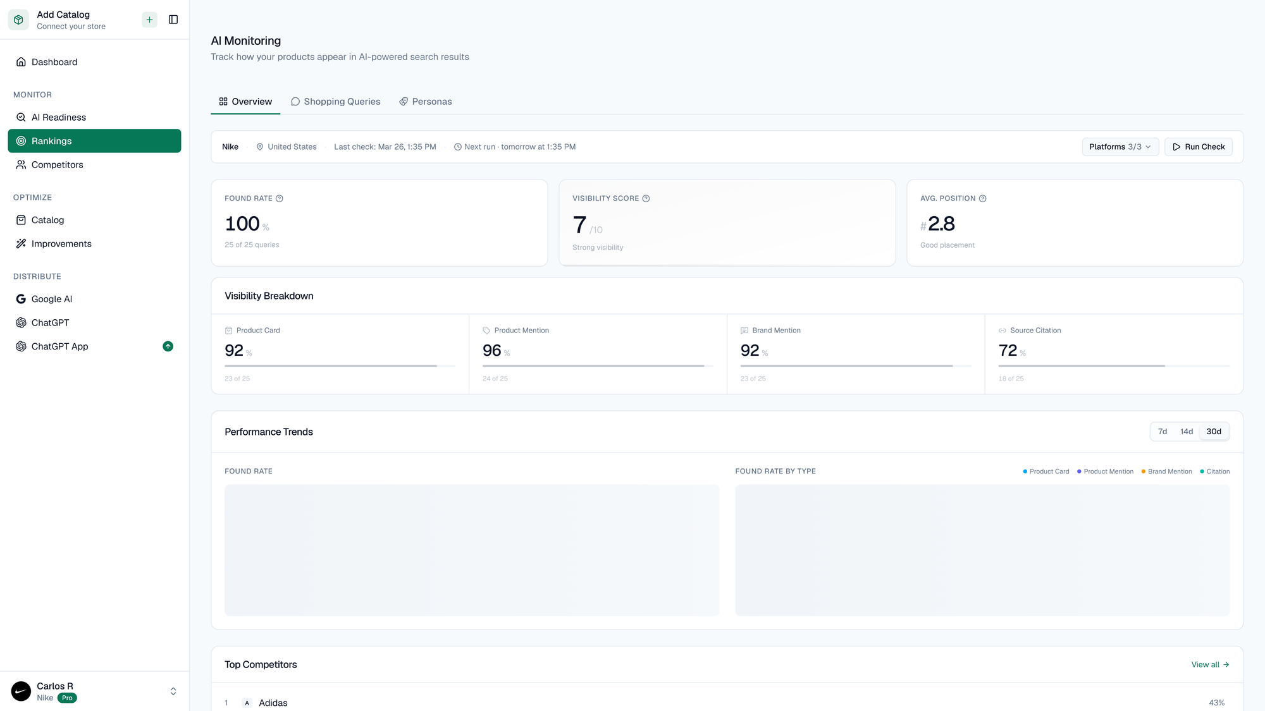
Task: Open the Platforms 3/3 dropdown
Action: tap(1120, 147)
